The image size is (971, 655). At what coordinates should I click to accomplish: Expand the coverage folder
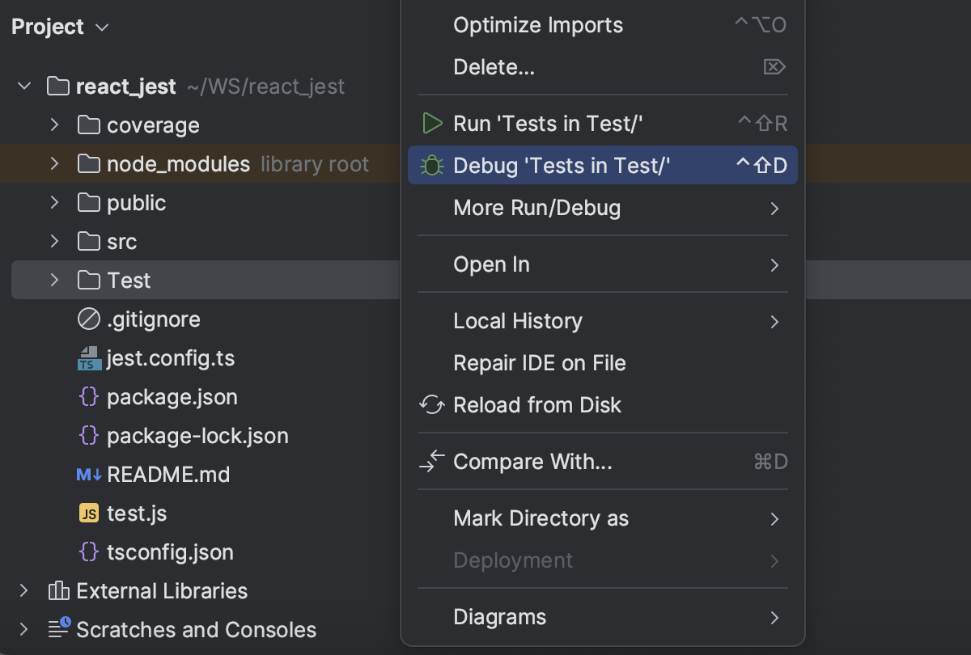tap(53, 125)
